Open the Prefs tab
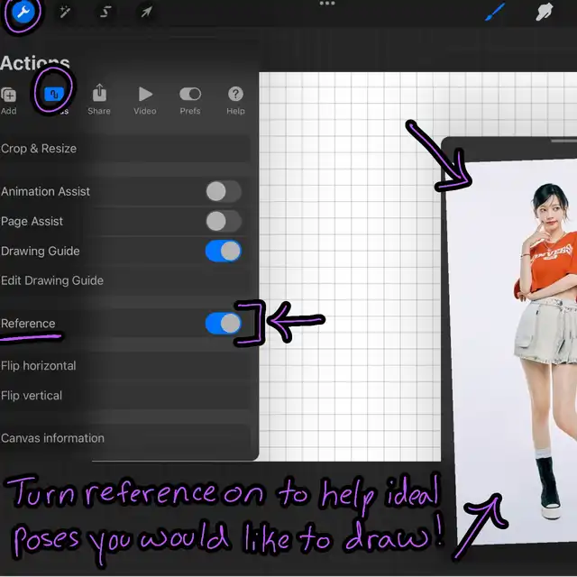Image resolution: width=577 pixels, height=577 pixels. click(x=190, y=98)
